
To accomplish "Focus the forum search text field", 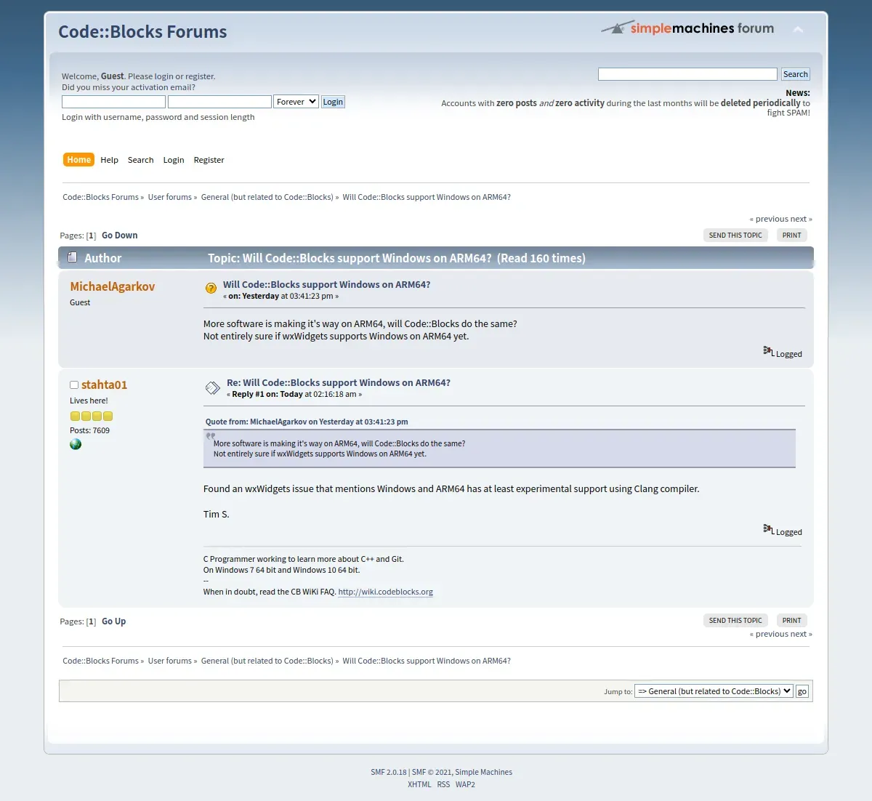I will pyautogui.click(x=687, y=74).
